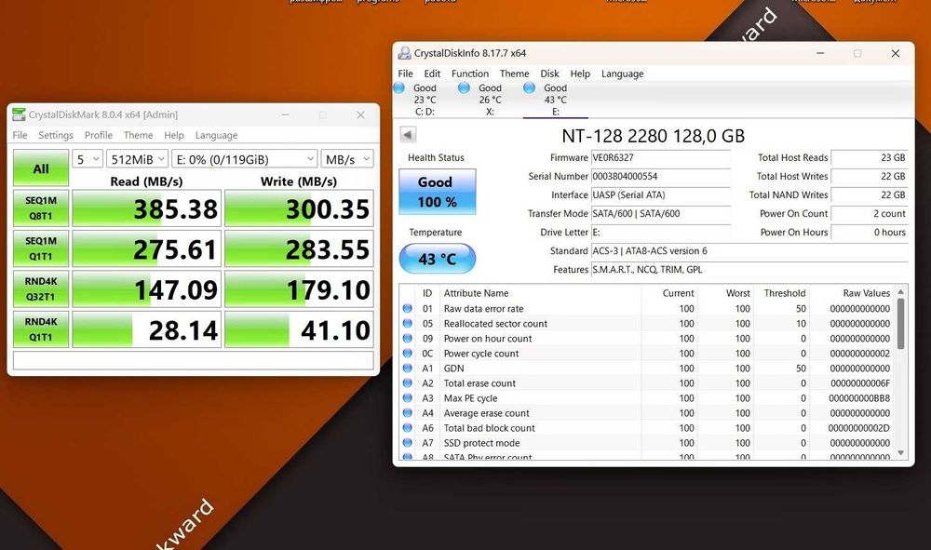This screenshot has width=931, height=550.
Task: Click the CrystalDiskInfo app icon in title bar
Action: pos(404,53)
